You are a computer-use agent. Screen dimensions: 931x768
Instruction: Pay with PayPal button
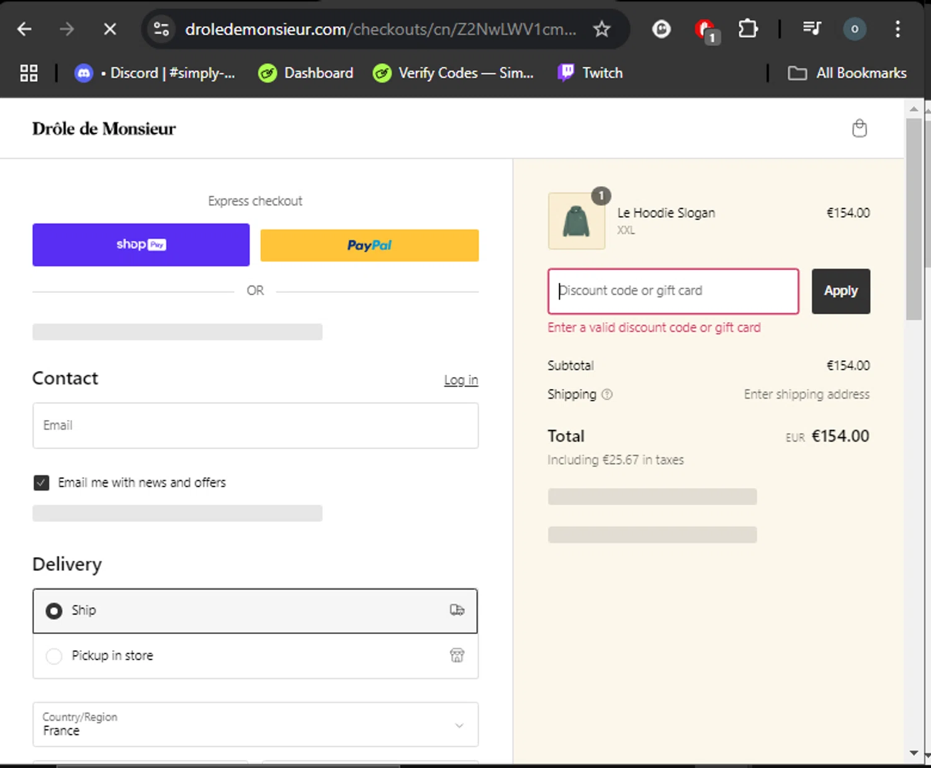pos(369,245)
